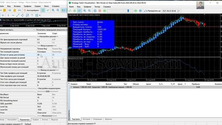Image resolution: width=222 pixels, height=125 pixels.
Task: Select the trendline drawing tool
Action: [x=18, y=15]
